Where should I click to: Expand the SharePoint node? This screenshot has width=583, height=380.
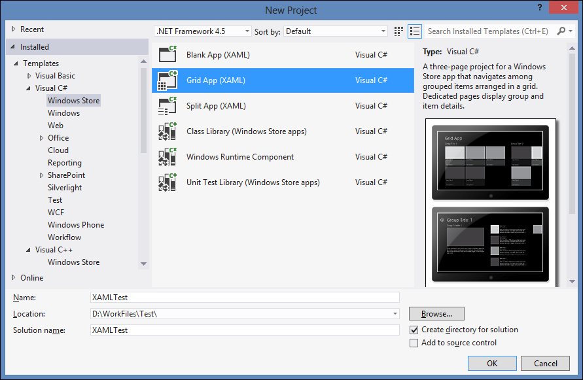point(41,175)
